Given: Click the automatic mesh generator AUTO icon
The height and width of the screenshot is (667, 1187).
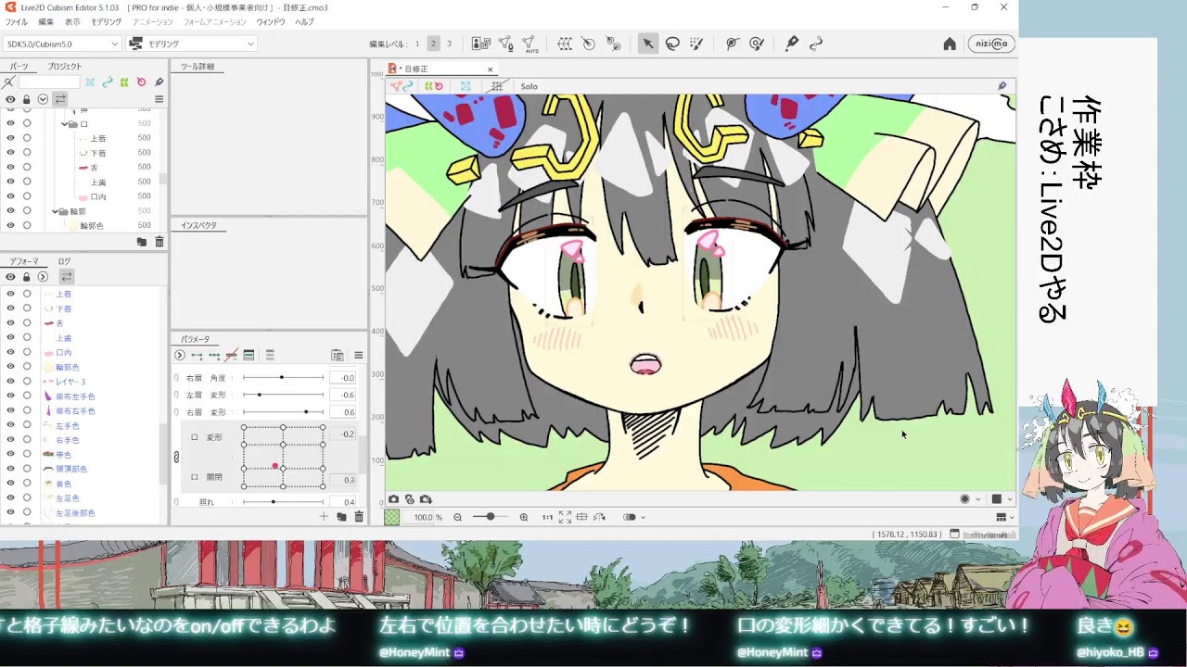Looking at the screenshot, I should (x=530, y=44).
